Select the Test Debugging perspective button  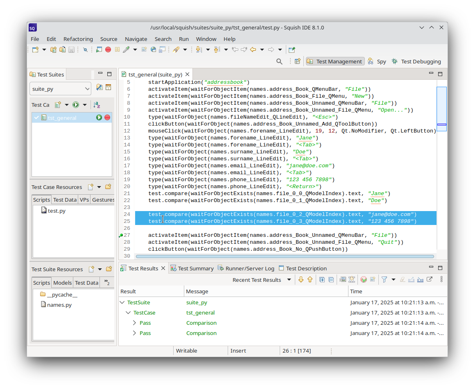tap(416, 61)
